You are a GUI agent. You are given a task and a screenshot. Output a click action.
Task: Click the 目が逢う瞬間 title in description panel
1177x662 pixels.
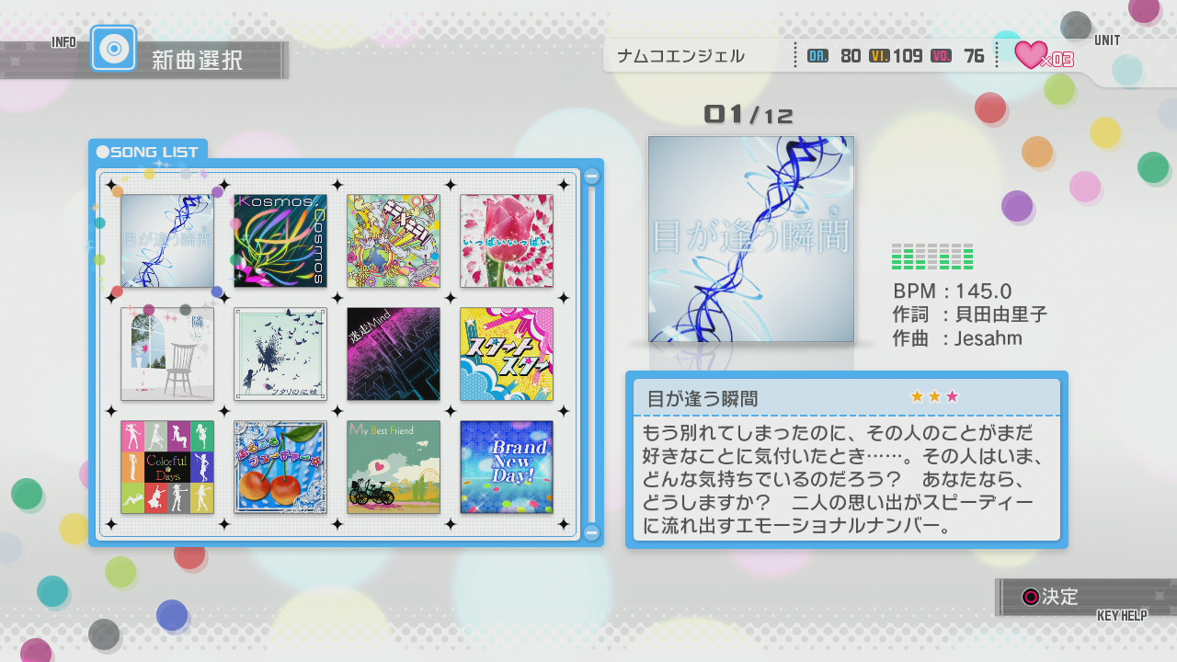[703, 398]
